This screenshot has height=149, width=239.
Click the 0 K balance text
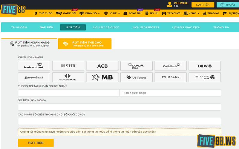(x=176, y=6)
